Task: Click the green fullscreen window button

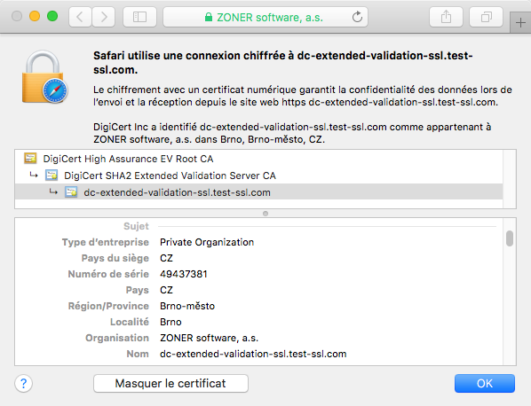Action: [52, 16]
